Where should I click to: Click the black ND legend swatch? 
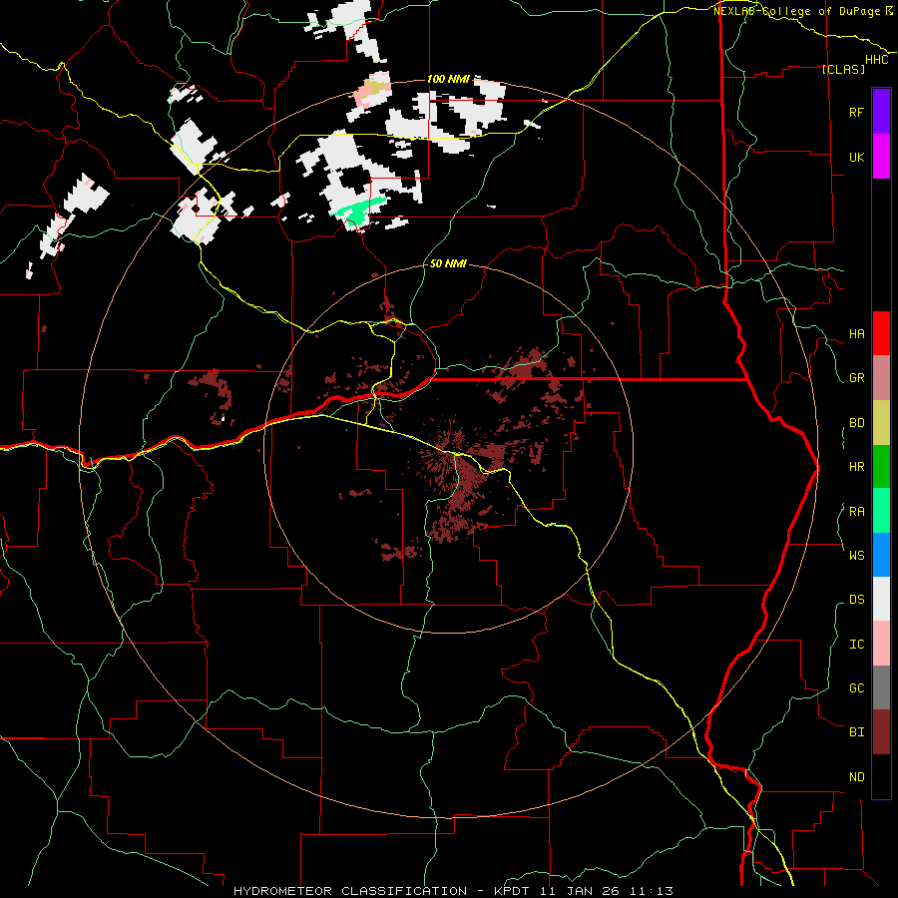pyautogui.click(x=881, y=776)
